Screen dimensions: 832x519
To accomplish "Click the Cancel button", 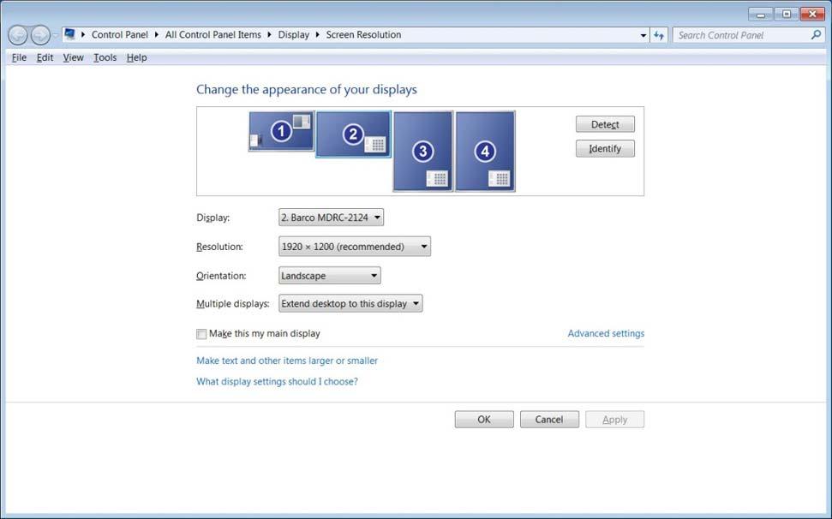I will pyautogui.click(x=549, y=420).
